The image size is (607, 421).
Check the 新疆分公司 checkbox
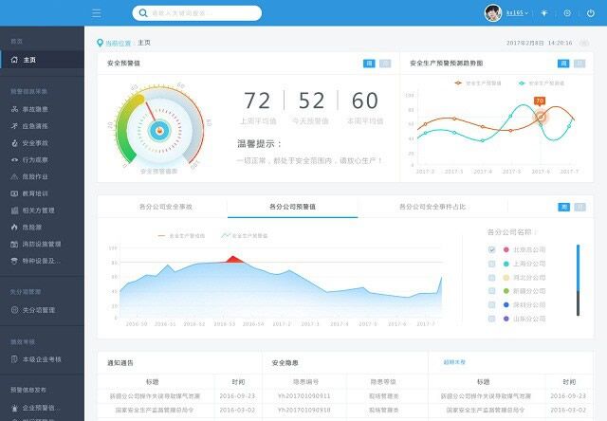[x=491, y=291]
